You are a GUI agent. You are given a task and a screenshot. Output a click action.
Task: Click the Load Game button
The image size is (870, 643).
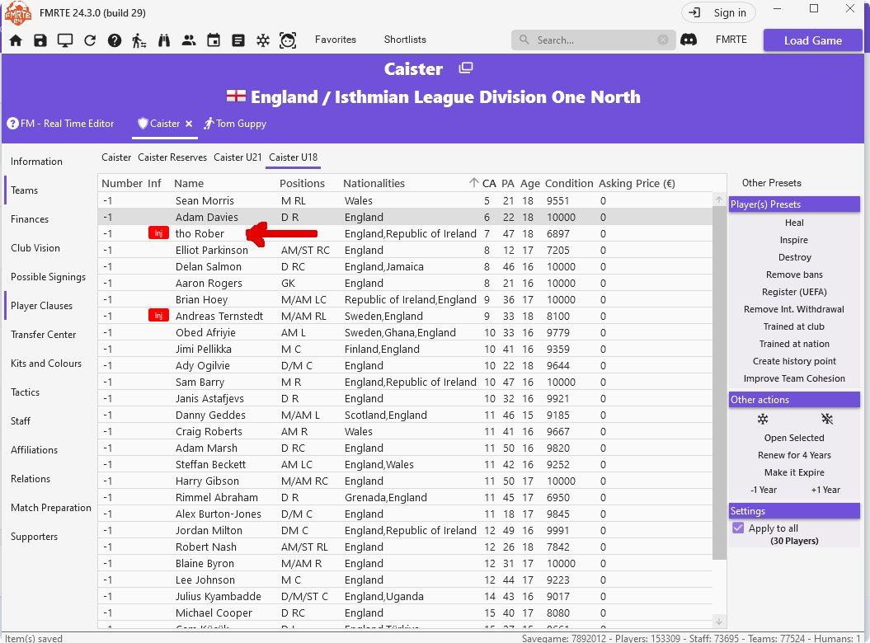tap(812, 40)
